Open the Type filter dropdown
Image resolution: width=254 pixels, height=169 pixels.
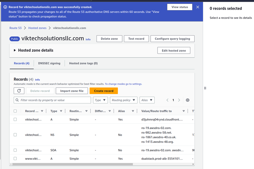coord(100,100)
